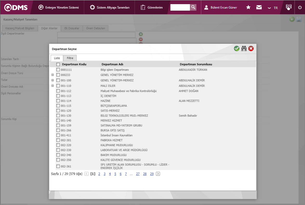Go to page 27
305x205 pixels.
click(138, 174)
